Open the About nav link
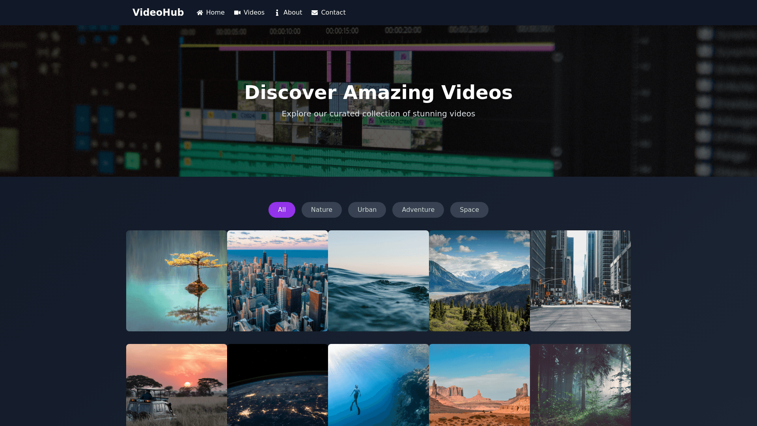Screen dimensions: 757x426 point(293,13)
